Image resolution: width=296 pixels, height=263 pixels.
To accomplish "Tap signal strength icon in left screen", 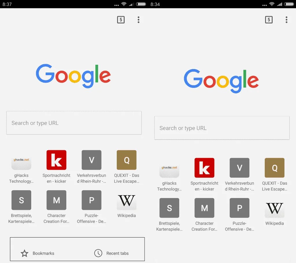I will click(x=132, y=4).
